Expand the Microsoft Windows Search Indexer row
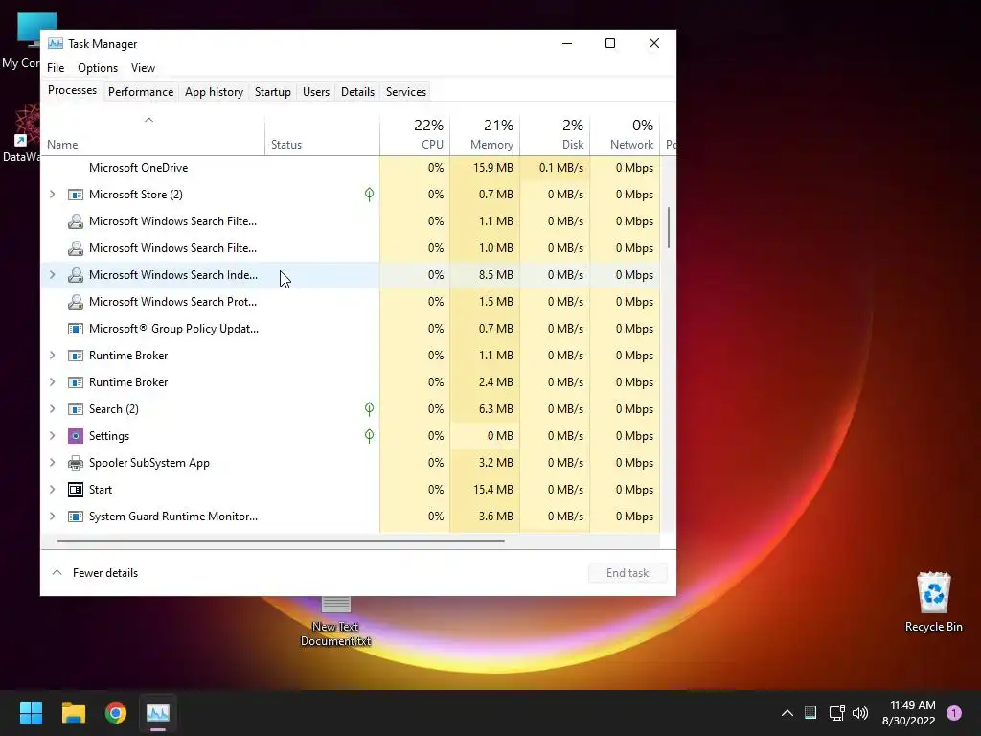 click(53, 275)
